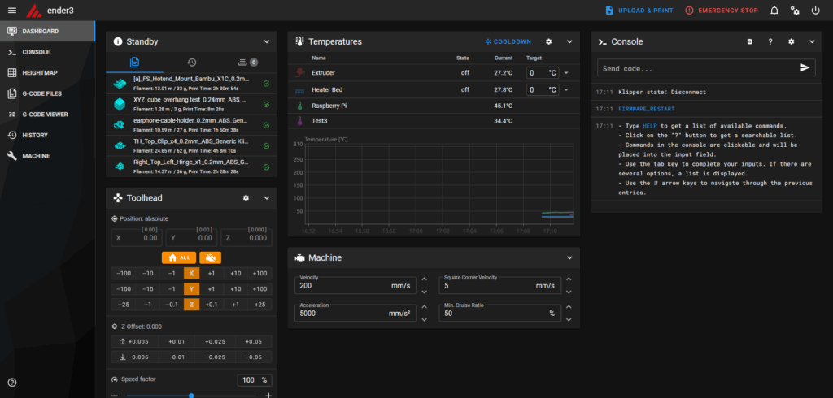The height and width of the screenshot is (398, 833).
Task: Adjust the Speed factor slider
Action: point(190,395)
